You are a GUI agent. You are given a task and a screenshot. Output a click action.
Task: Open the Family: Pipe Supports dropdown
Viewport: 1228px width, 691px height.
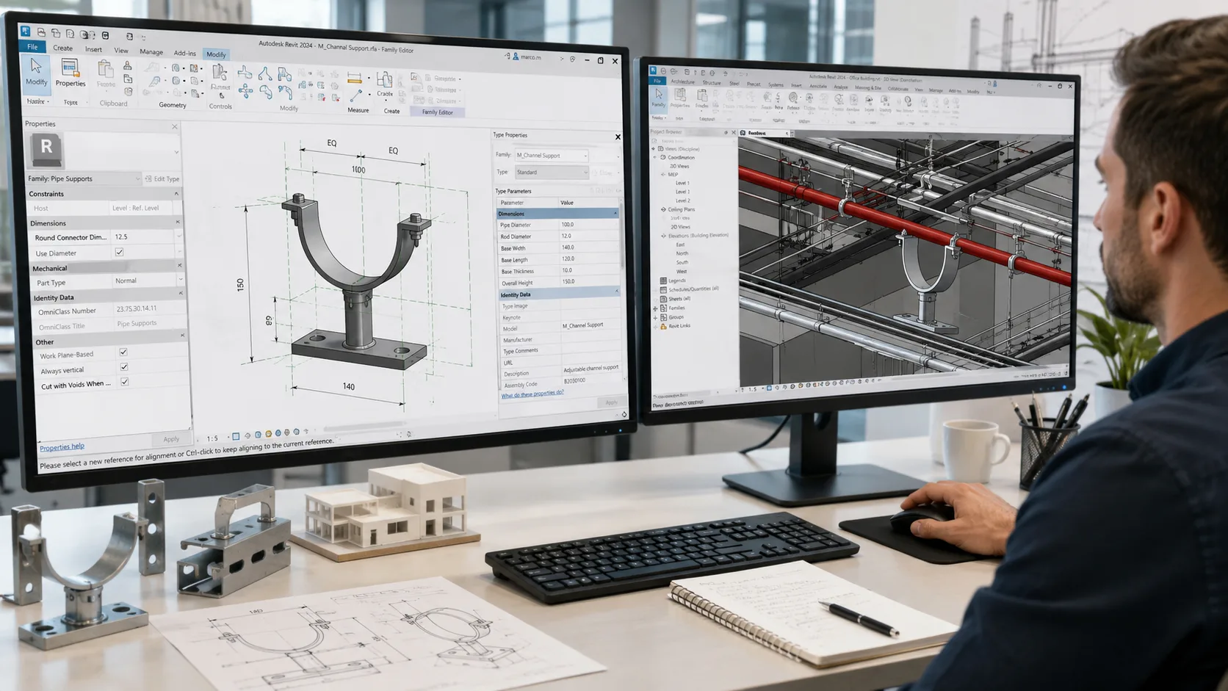[x=84, y=178]
